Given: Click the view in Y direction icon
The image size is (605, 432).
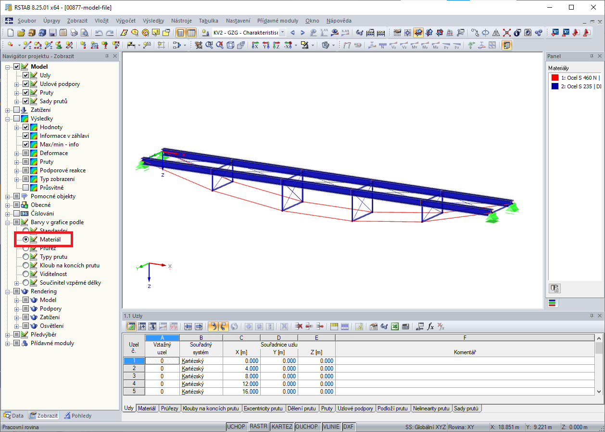Looking at the screenshot, I should point(265,45).
